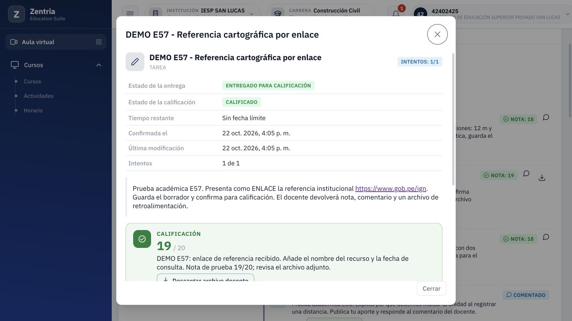This screenshot has height=321, width=572.
Task: Click the Zentria Z logo
Action: 17,14
